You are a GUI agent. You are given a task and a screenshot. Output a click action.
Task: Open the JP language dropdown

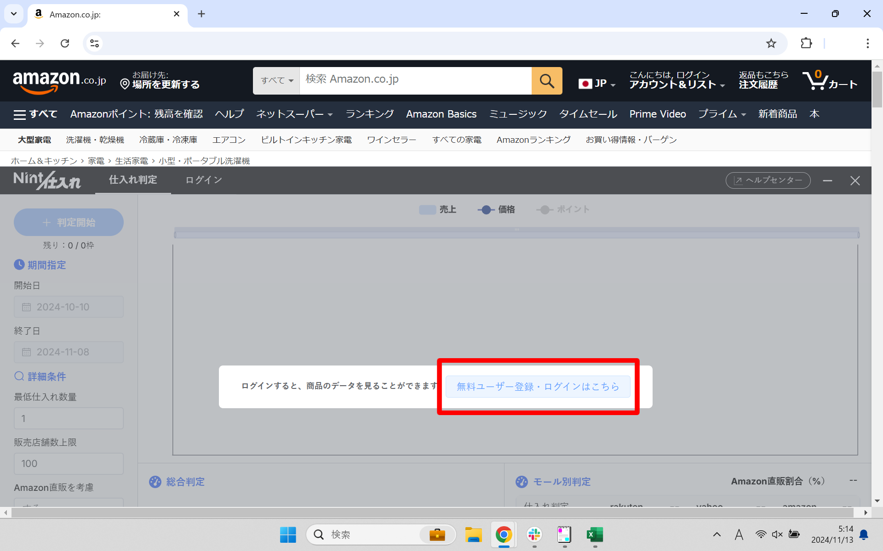click(596, 84)
